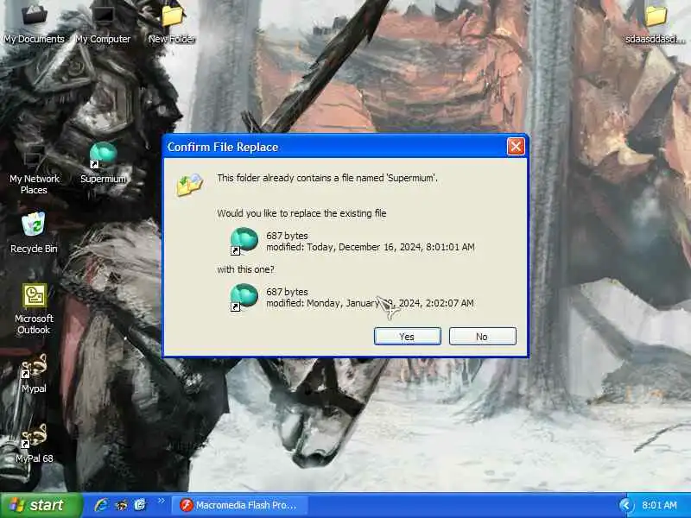691x518 pixels.
Task: Select the Recycle Bin icon
Action: pyautogui.click(x=34, y=232)
